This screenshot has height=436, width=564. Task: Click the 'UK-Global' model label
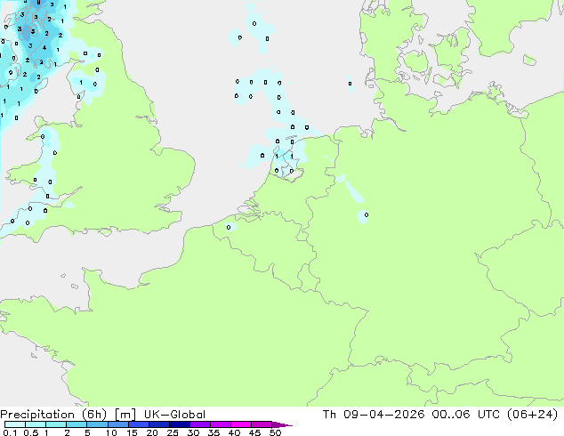tap(175, 415)
